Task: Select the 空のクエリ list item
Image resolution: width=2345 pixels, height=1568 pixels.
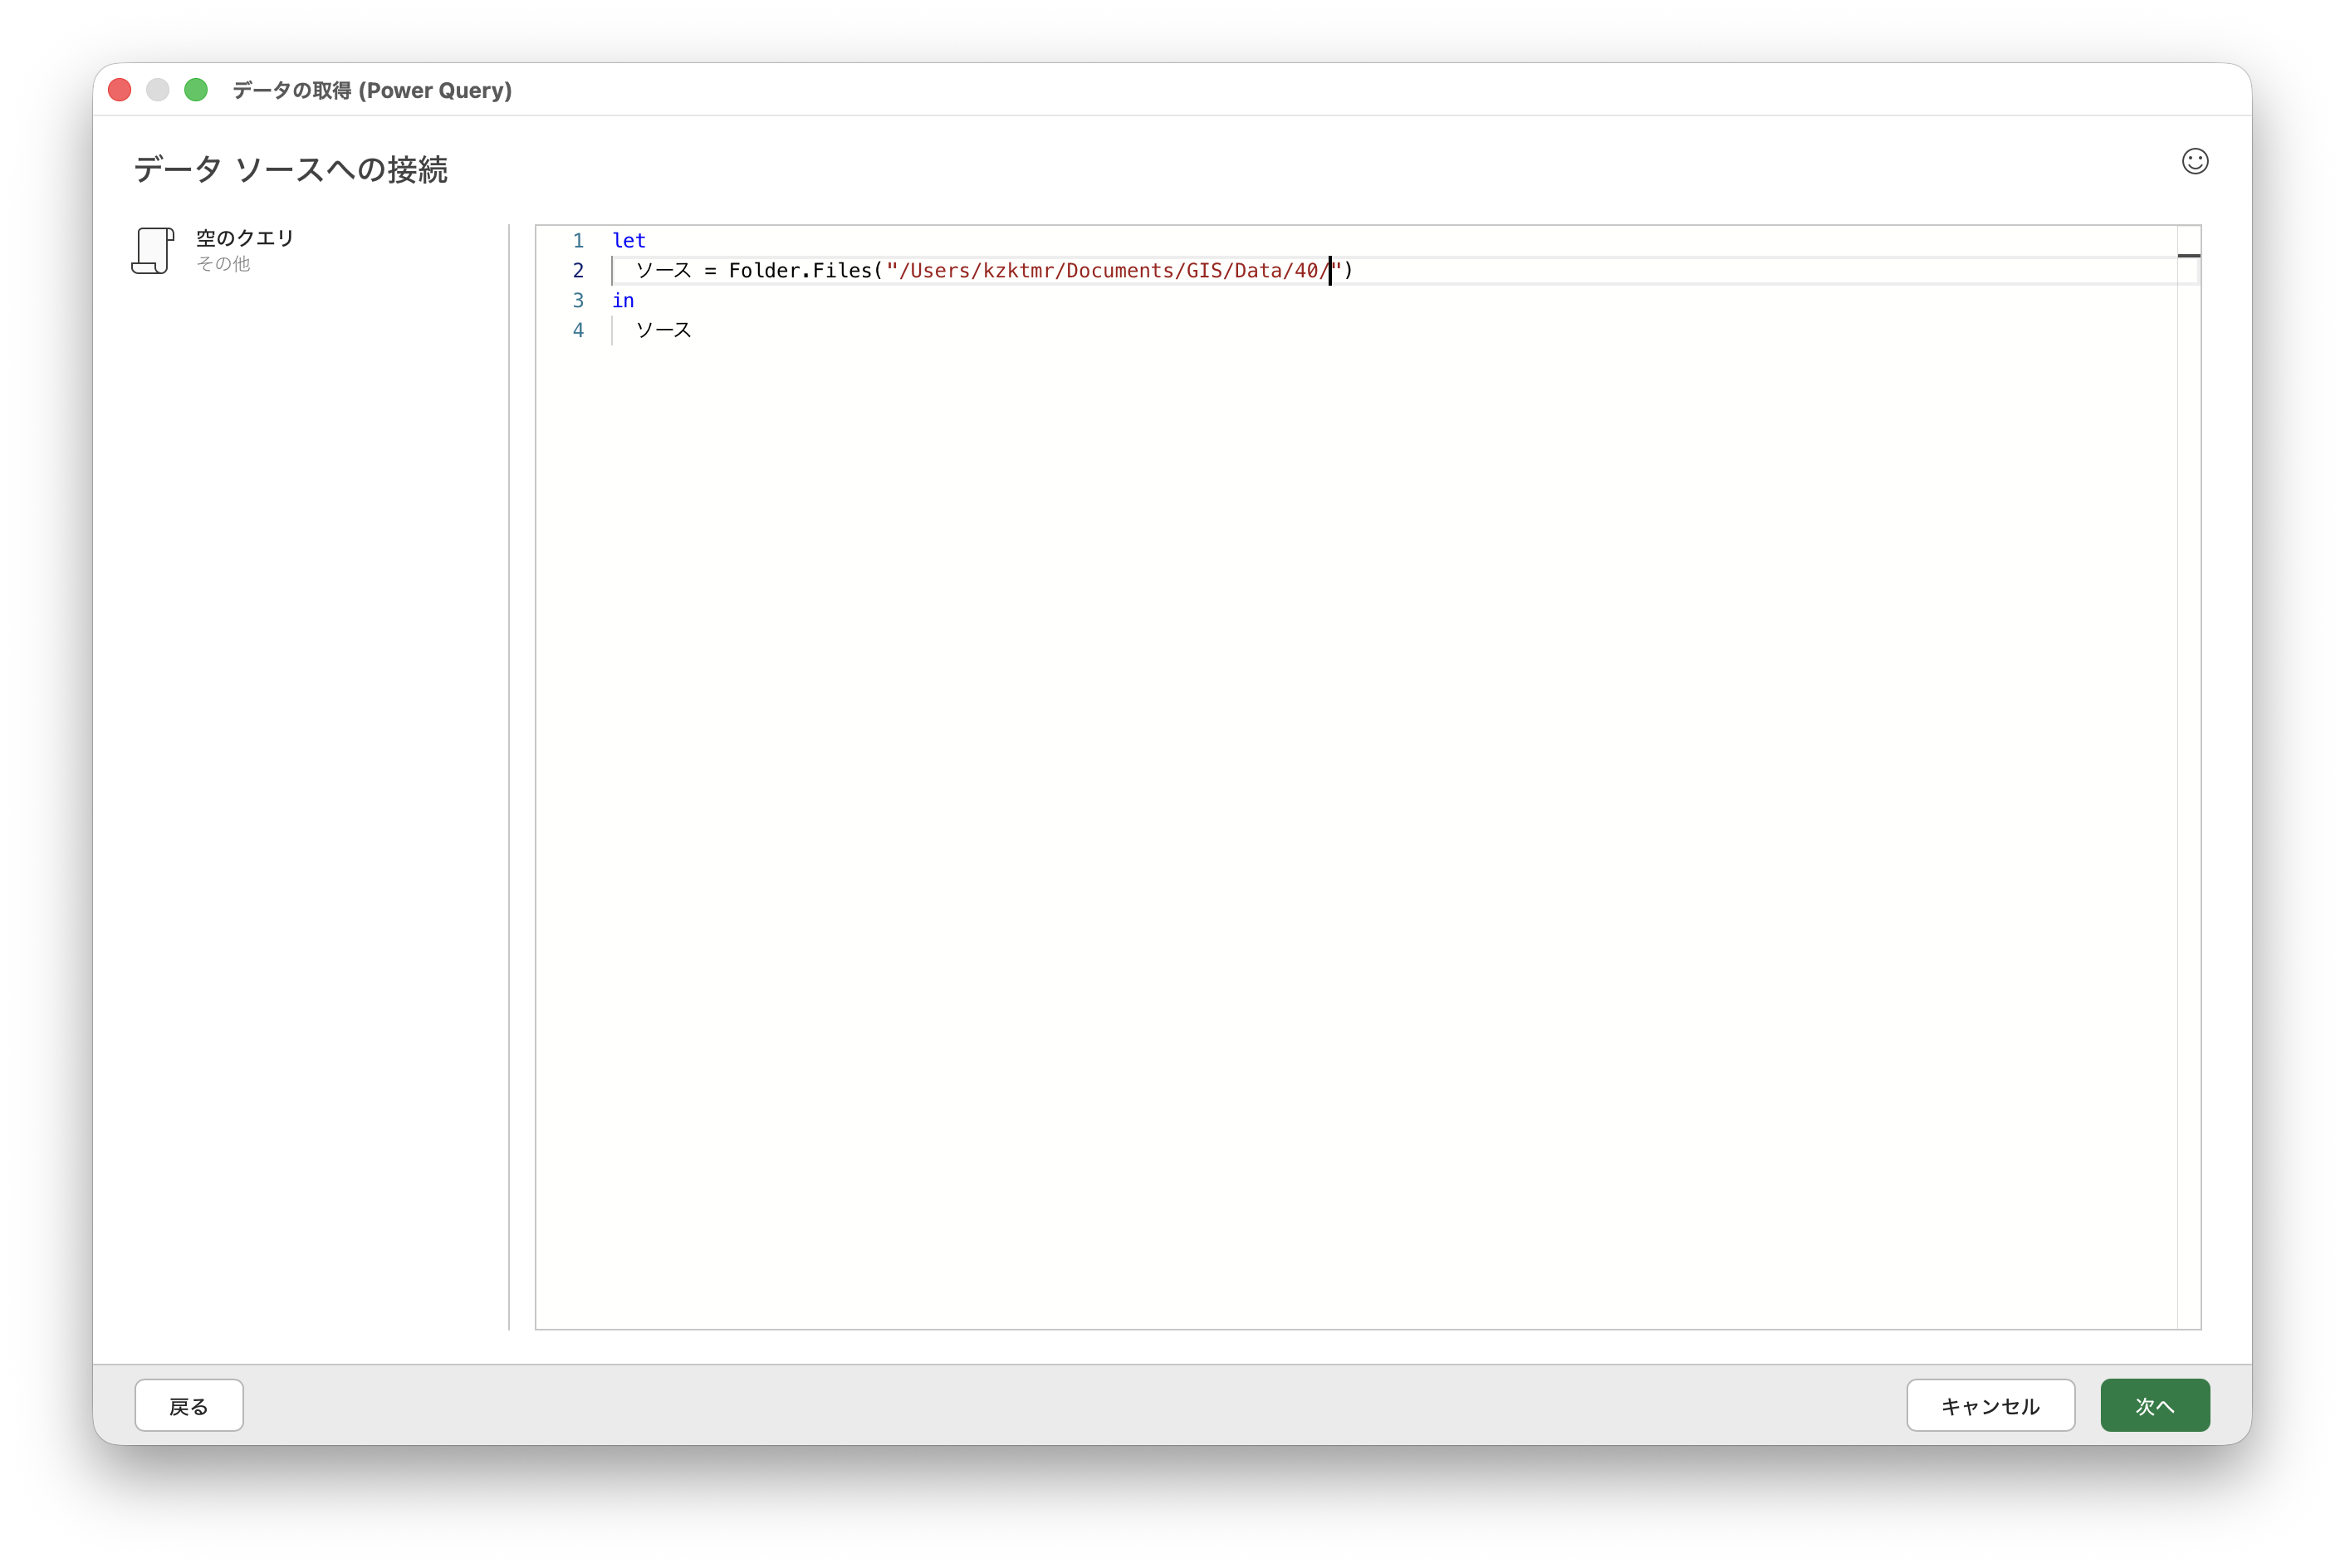Action: click(x=245, y=238)
